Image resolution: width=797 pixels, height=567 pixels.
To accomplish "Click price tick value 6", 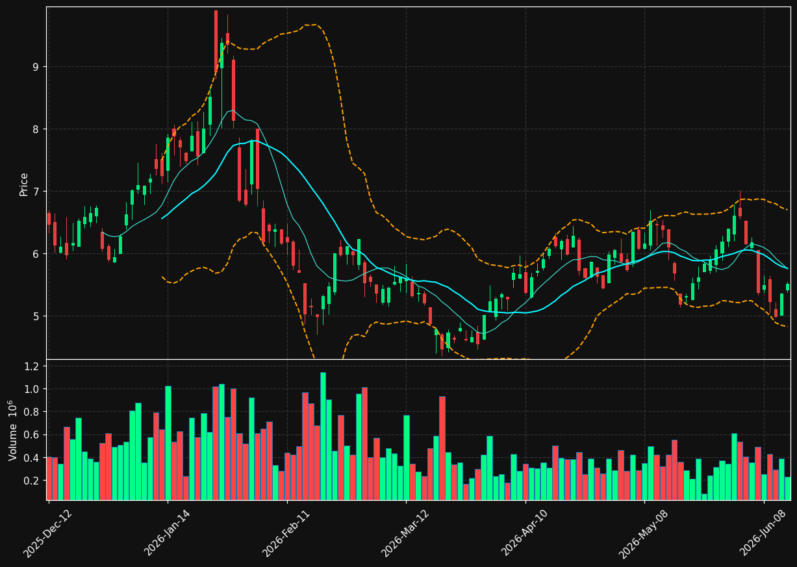I will point(36,254).
